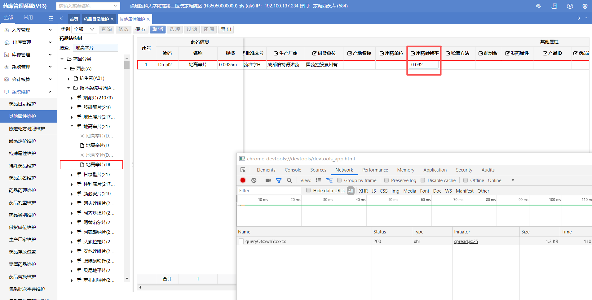This screenshot has width=592, height=300.
Task: Enable the Disable cache checkbox
Action: pyautogui.click(x=423, y=180)
